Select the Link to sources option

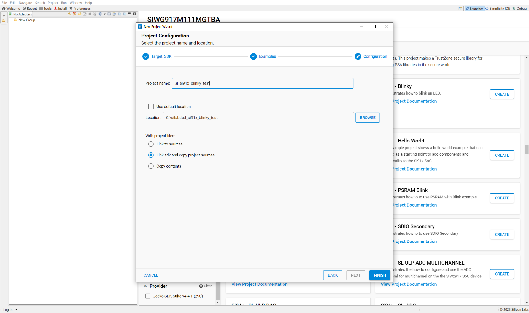pyautogui.click(x=151, y=144)
